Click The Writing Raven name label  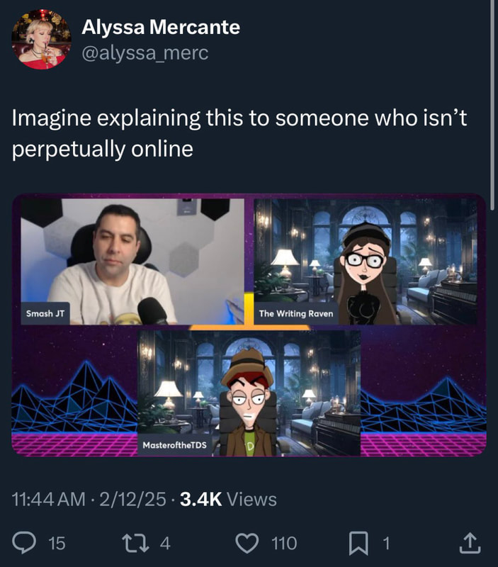pos(296,313)
